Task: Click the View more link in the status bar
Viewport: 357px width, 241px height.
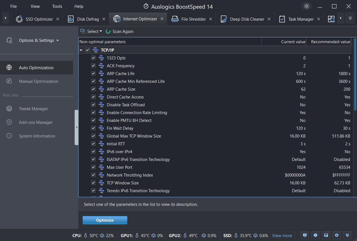Action: [282, 235]
